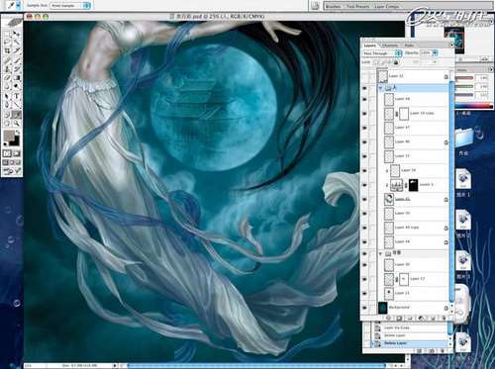This screenshot has height=369, width=495.
Task: Switch to the Paths tab
Action: pyautogui.click(x=409, y=46)
